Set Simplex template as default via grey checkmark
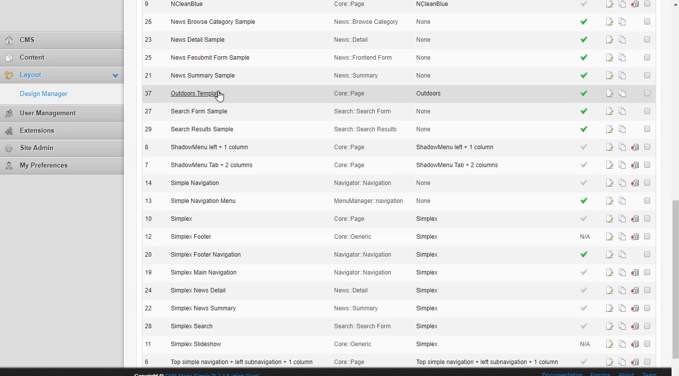 [x=584, y=219]
